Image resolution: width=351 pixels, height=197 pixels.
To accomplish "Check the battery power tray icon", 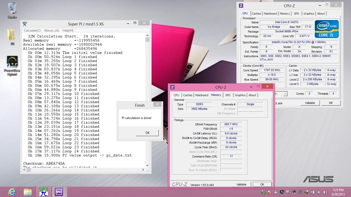I will 313,192.
